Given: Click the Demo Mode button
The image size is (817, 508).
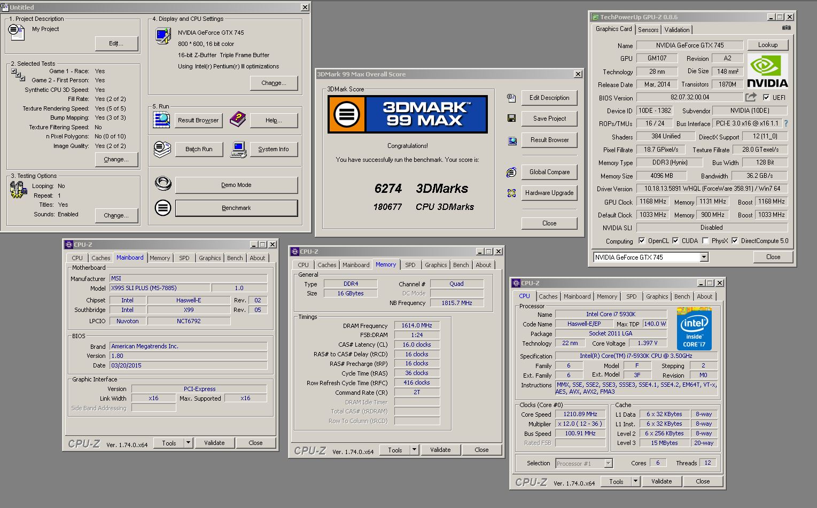Looking at the screenshot, I should click(x=236, y=185).
